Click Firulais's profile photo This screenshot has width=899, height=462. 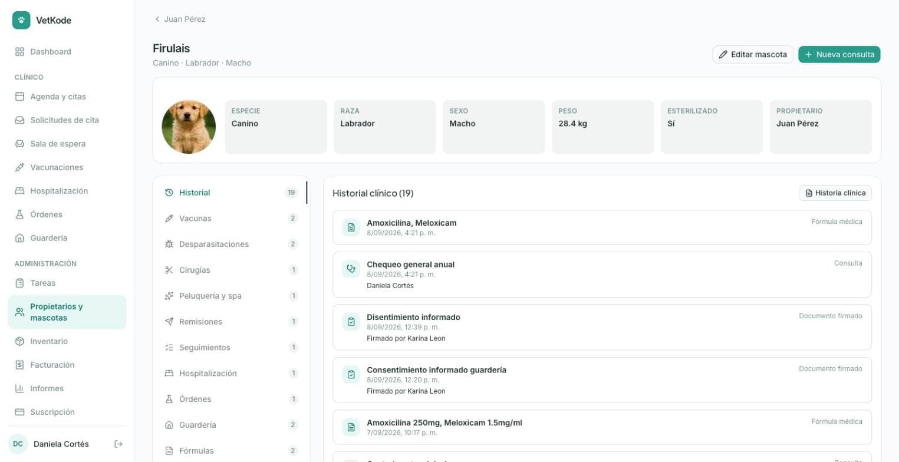pyautogui.click(x=189, y=127)
